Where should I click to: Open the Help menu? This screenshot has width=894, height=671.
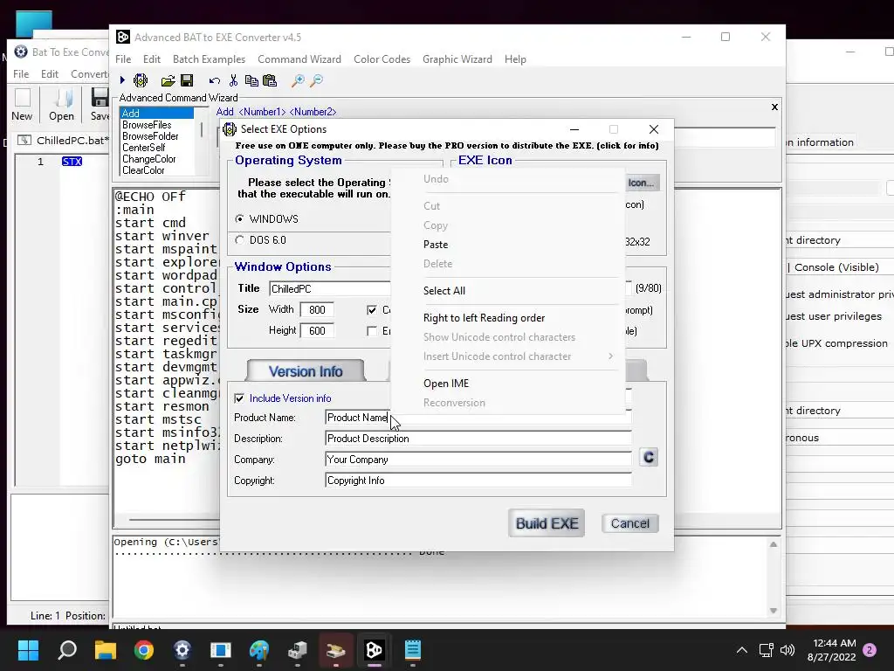[x=515, y=59]
